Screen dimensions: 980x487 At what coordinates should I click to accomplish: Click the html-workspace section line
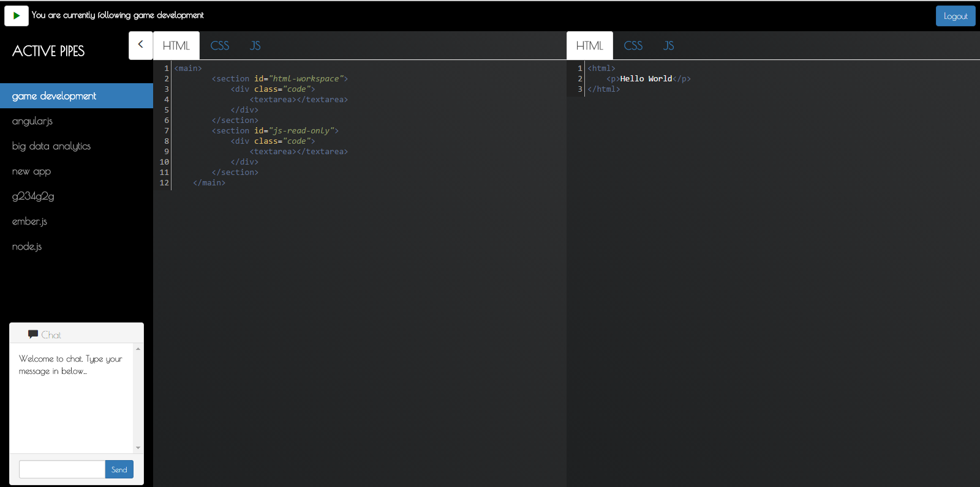[x=280, y=79]
